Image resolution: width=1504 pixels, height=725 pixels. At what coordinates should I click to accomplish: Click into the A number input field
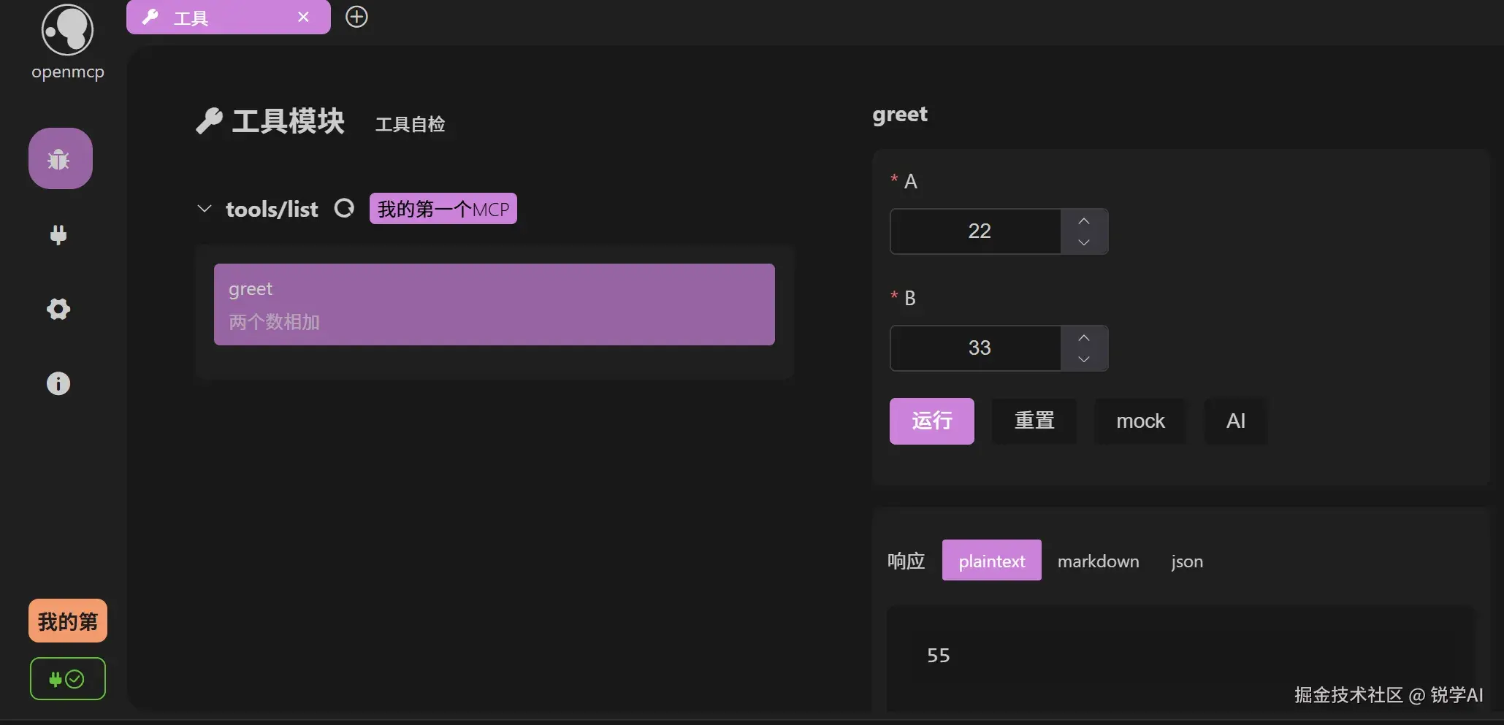[x=976, y=231]
